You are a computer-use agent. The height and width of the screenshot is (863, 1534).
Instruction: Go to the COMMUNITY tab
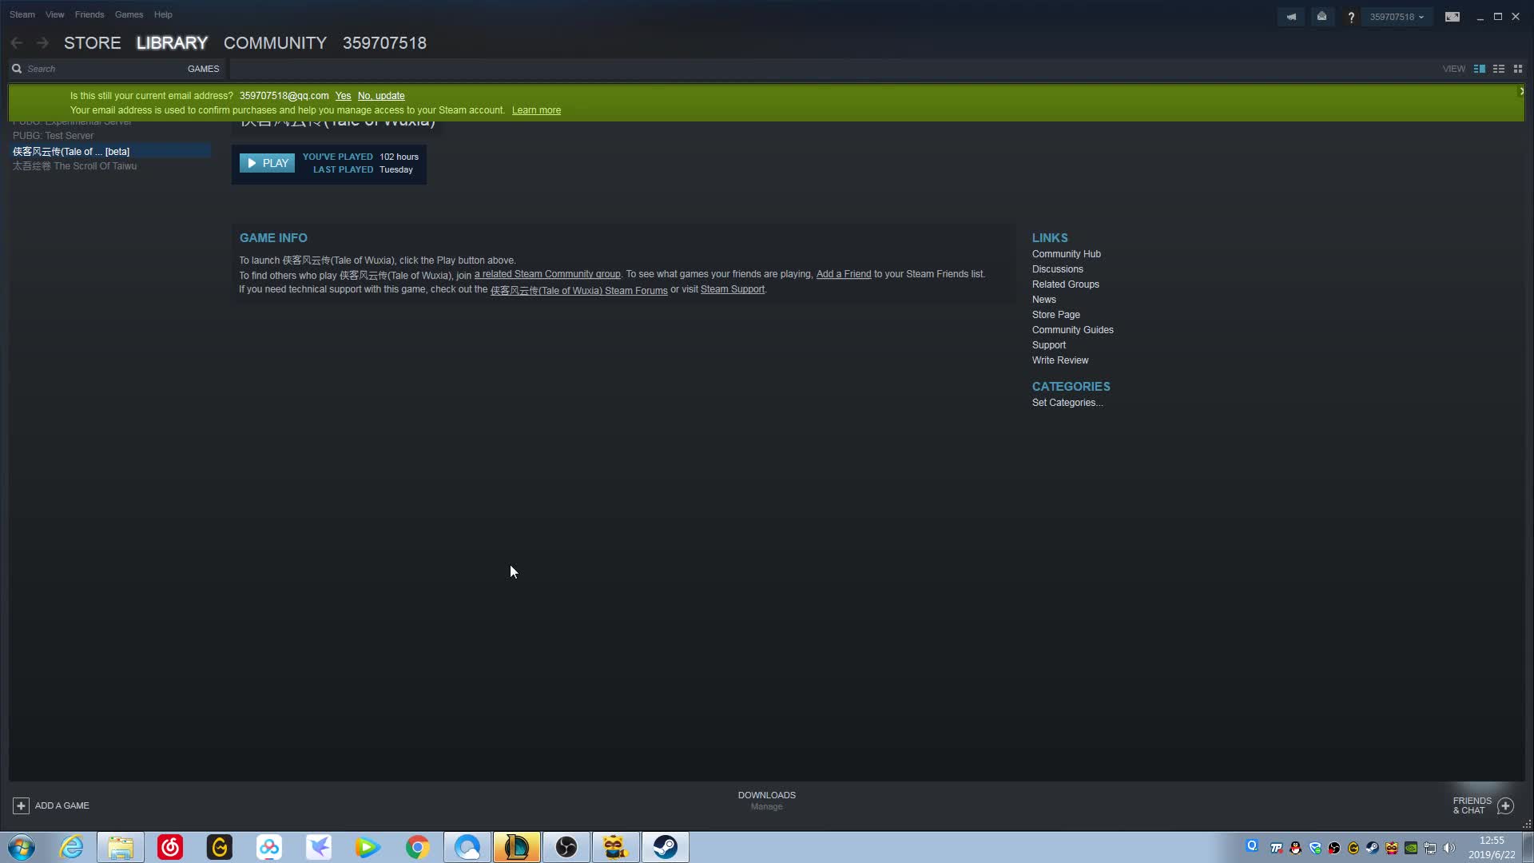(275, 43)
